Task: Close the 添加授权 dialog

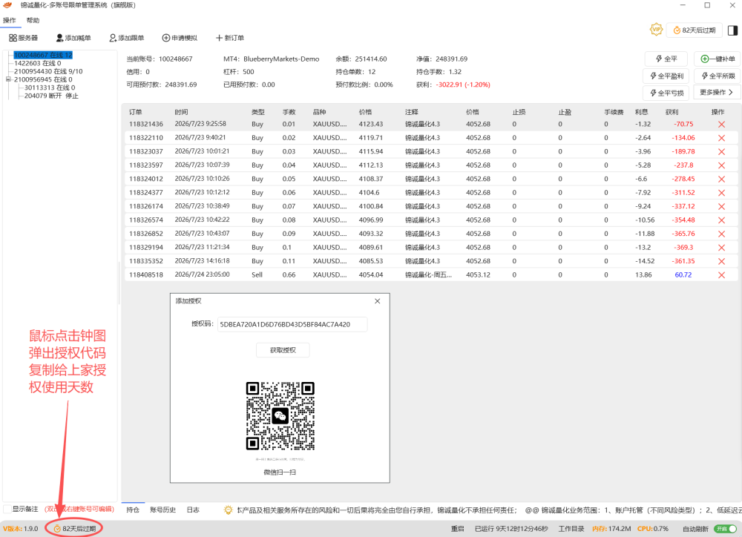Action: pos(377,301)
